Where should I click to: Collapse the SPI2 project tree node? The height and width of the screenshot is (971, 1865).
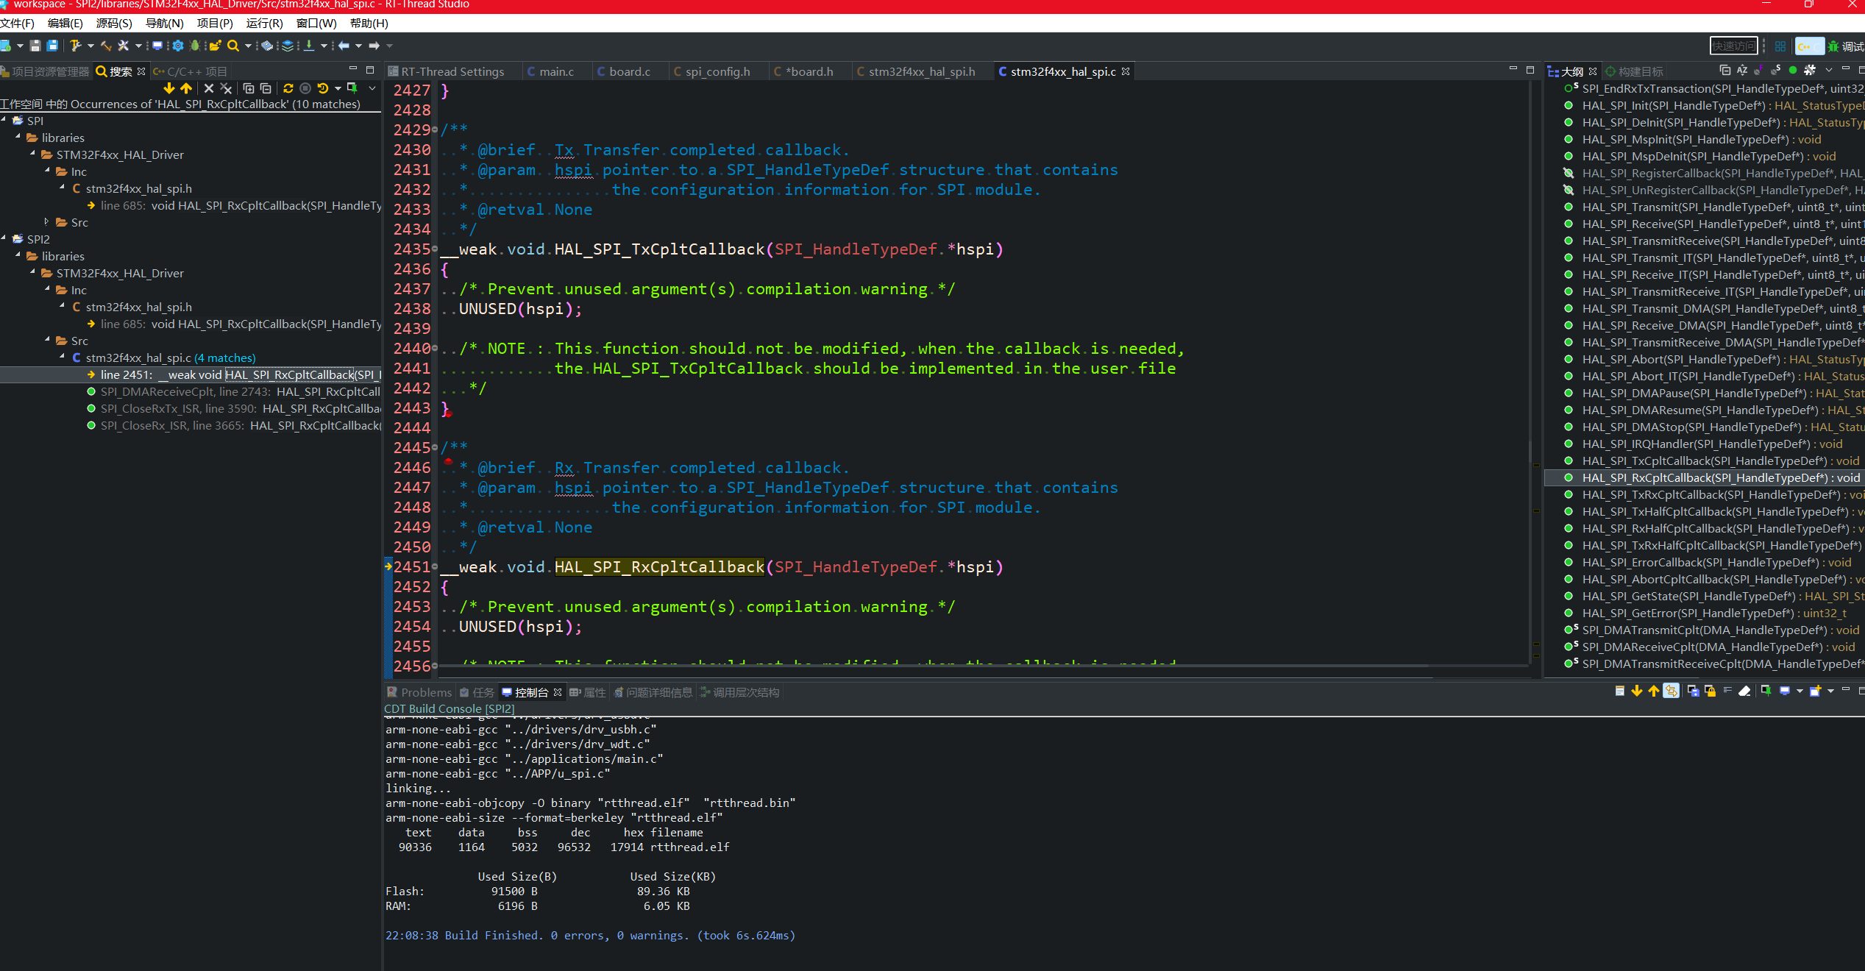click(4, 239)
